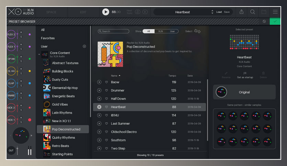
Task: Click the dice select icon
Action: point(197,31)
